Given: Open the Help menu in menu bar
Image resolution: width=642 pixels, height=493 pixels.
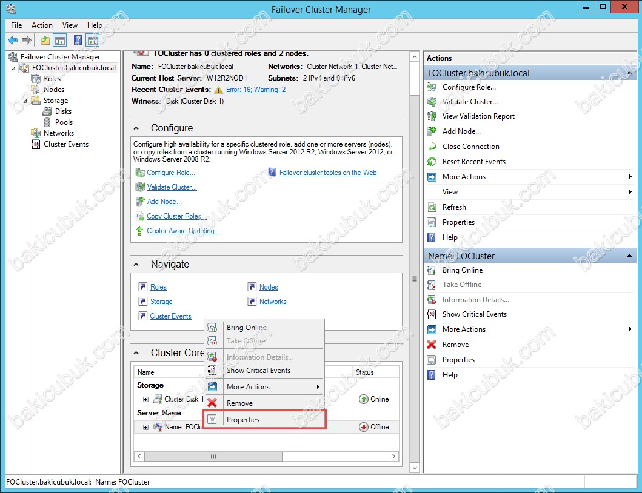Looking at the screenshot, I should coord(95,25).
